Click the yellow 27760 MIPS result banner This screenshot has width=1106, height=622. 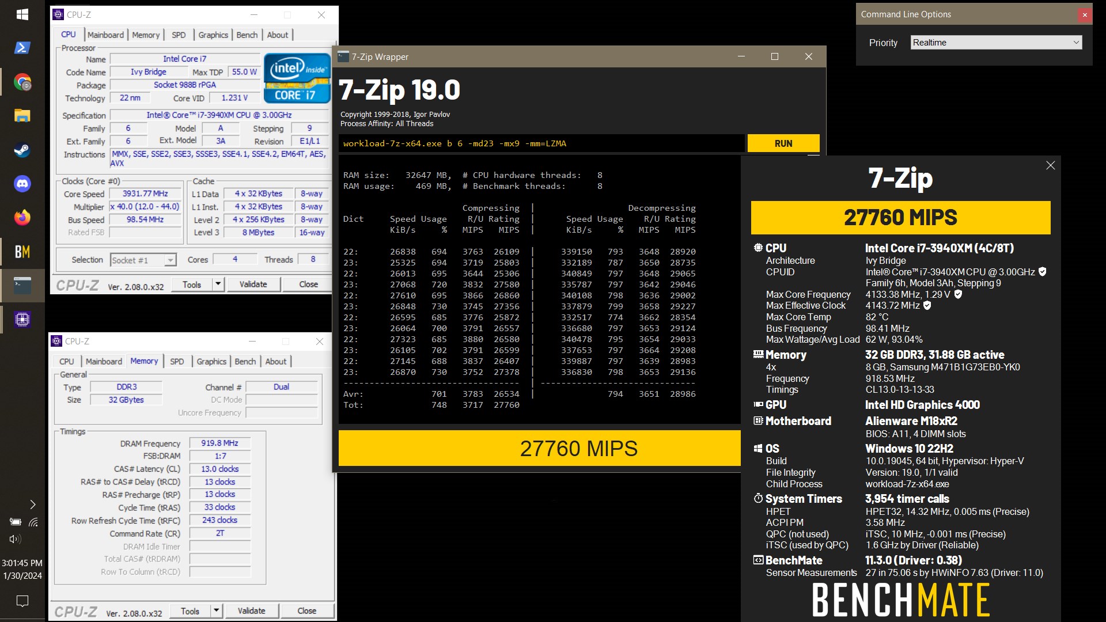900,218
